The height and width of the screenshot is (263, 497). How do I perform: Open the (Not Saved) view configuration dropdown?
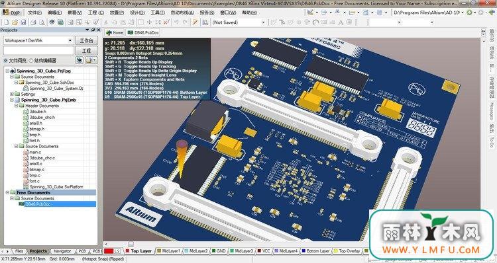pyautogui.click(x=263, y=22)
